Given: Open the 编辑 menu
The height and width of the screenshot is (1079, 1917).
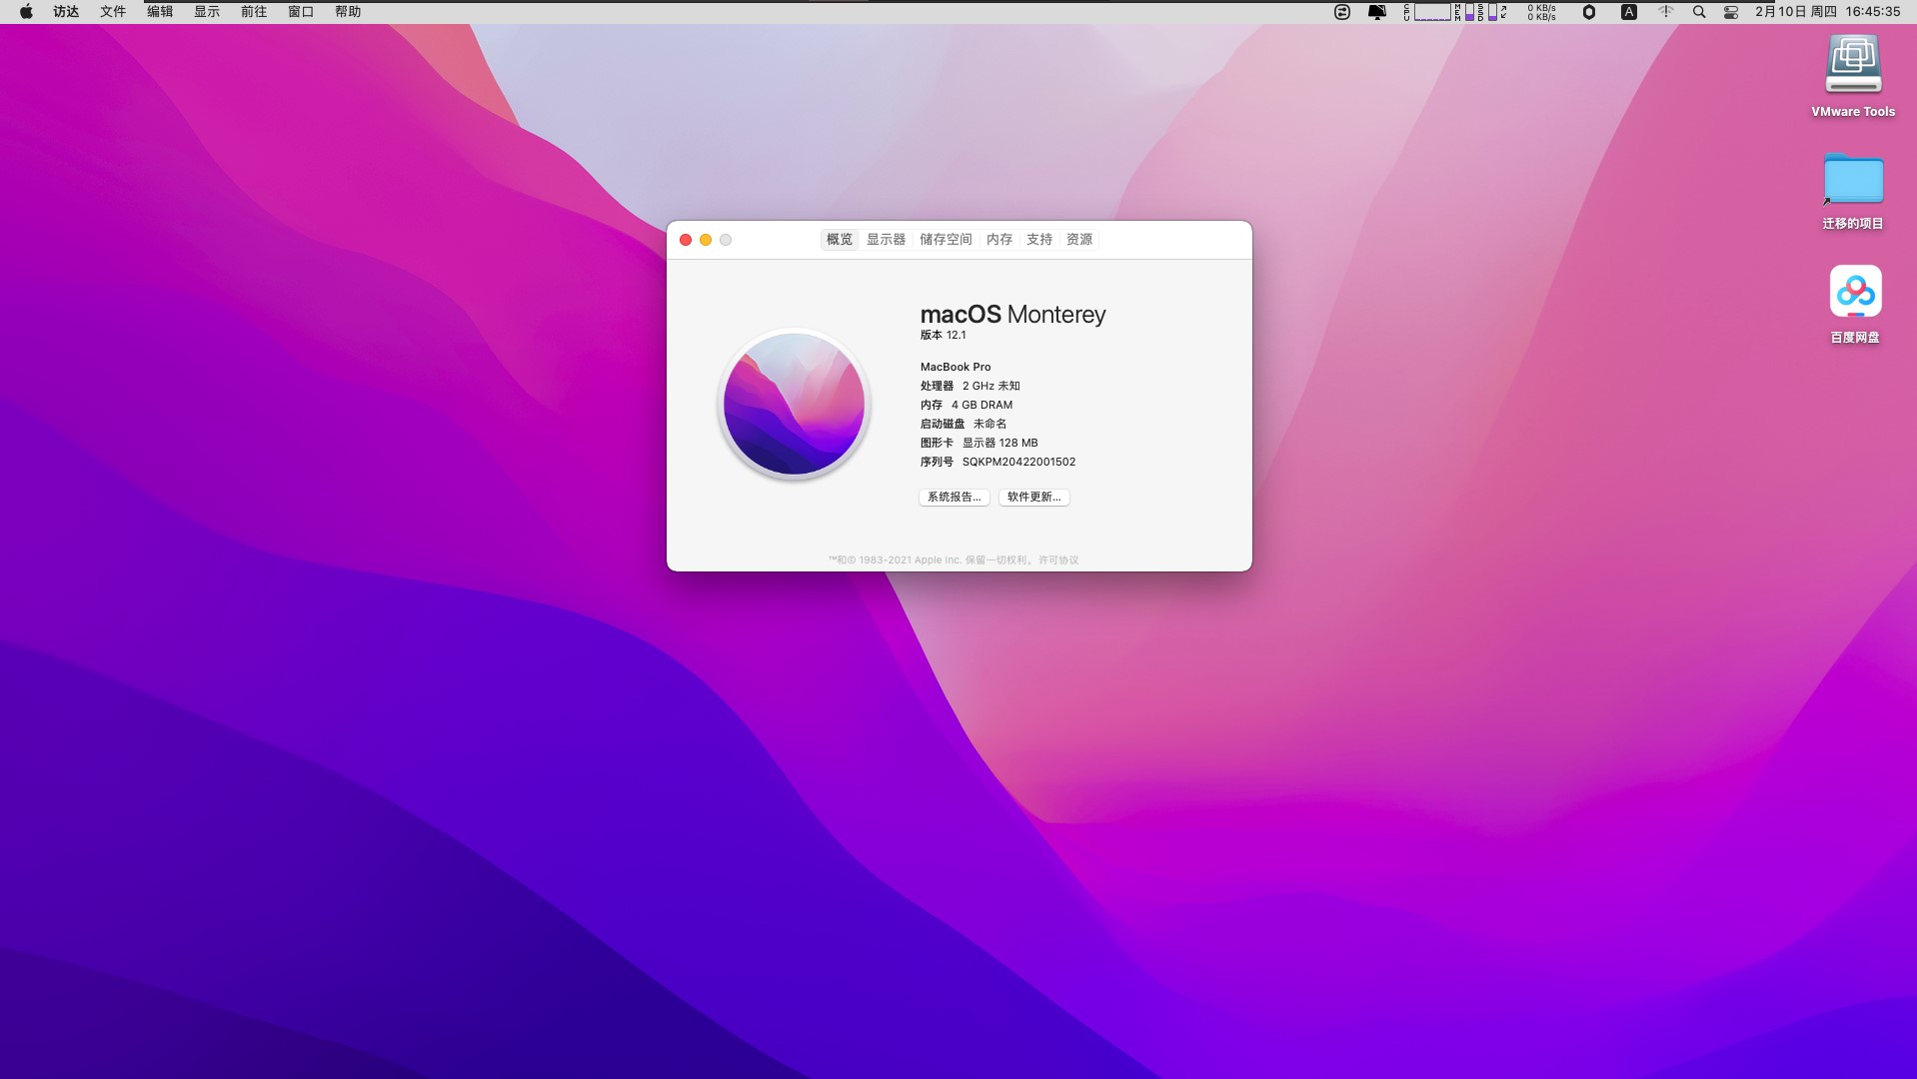Looking at the screenshot, I should coord(160,12).
